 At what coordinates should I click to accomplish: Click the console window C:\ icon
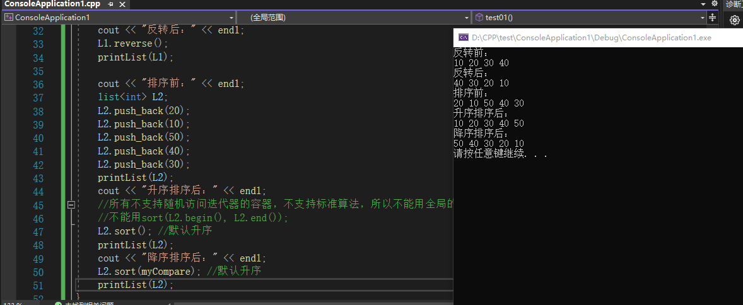point(464,38)
